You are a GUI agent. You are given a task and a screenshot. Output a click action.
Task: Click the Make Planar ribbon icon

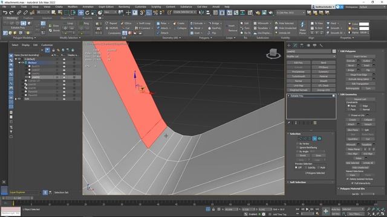[302, 28]
